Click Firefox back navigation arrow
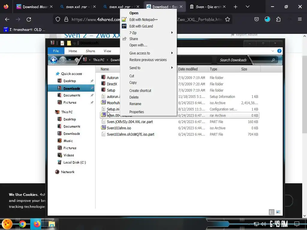The width and height of the screenshot is (307, 230). pos(7,19)
